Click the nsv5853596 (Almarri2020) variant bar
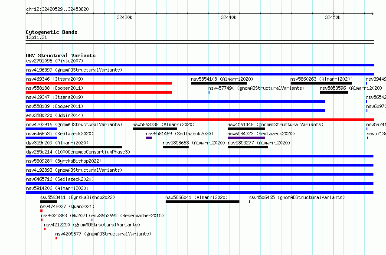 pos(334,92)
